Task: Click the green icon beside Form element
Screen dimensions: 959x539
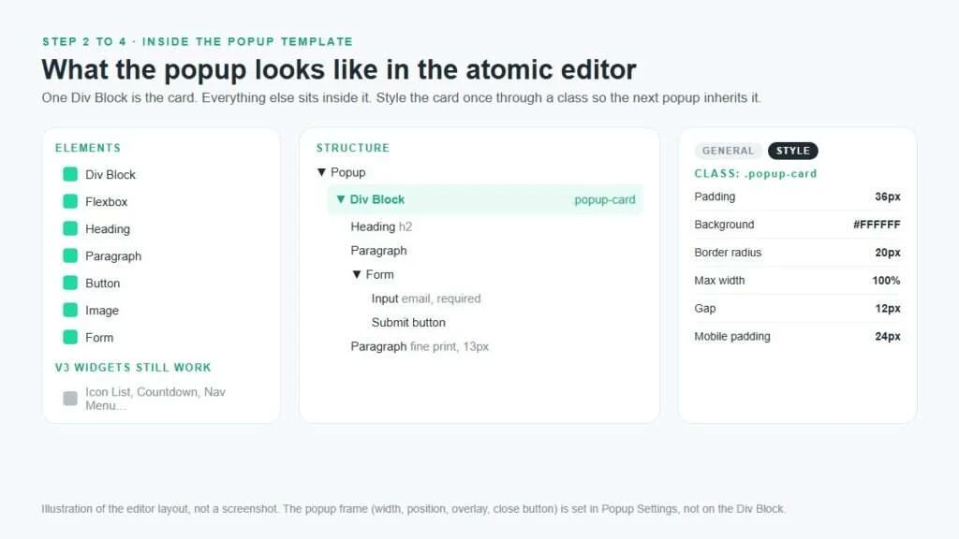Action: tap(70, 337)
